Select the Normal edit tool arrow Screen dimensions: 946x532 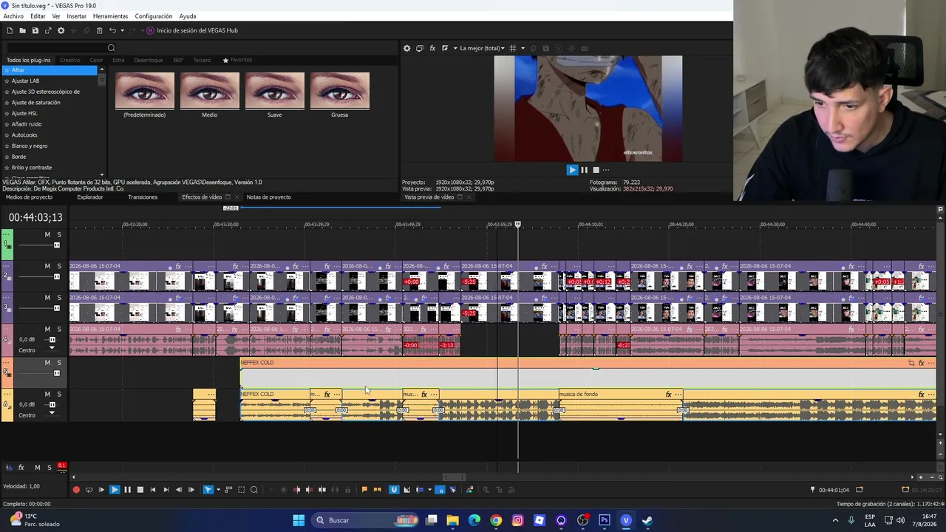click(208, 490)
